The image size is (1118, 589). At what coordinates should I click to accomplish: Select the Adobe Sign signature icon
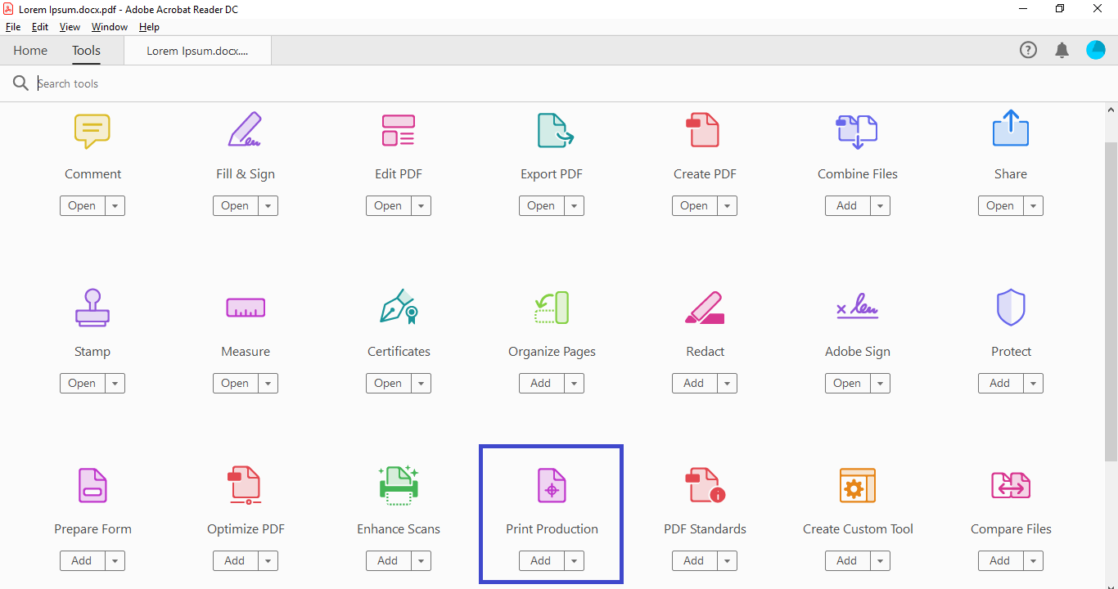(x=857, y=307)
